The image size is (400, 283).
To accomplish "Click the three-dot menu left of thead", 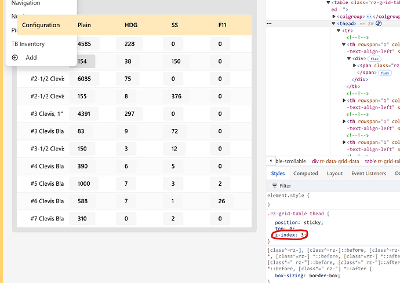I will [269, 23].
